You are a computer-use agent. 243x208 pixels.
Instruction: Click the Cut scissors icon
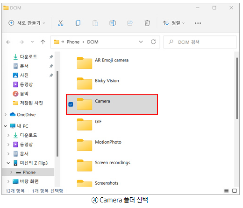60,23
